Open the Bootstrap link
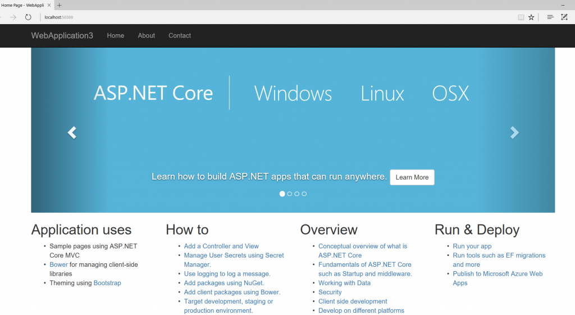575x315 pixels. pyautogui.click(x=107, y=283)
